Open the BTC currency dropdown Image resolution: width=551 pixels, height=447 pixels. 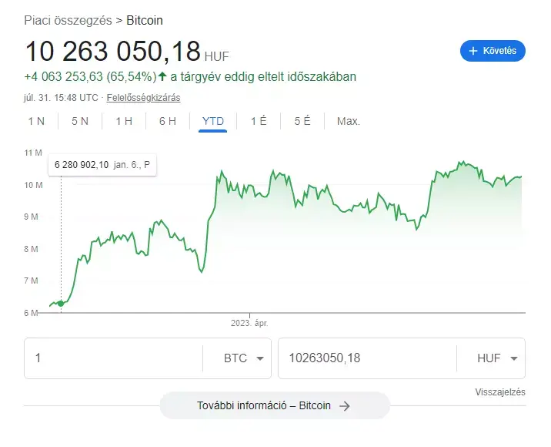coord(243,358)
